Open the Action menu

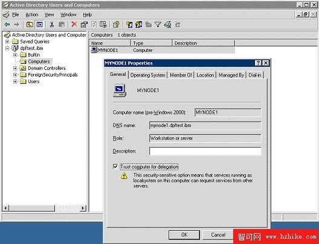tap(32, 14)
